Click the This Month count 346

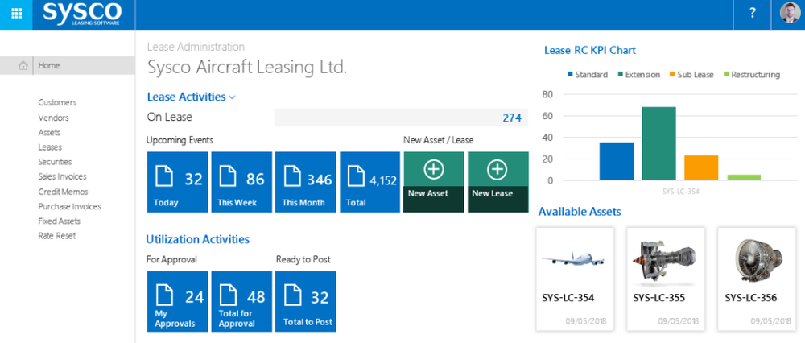[320, 180]
